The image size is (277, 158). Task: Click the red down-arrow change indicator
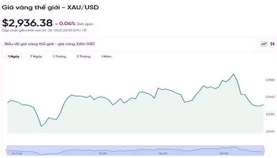point(57,24)
